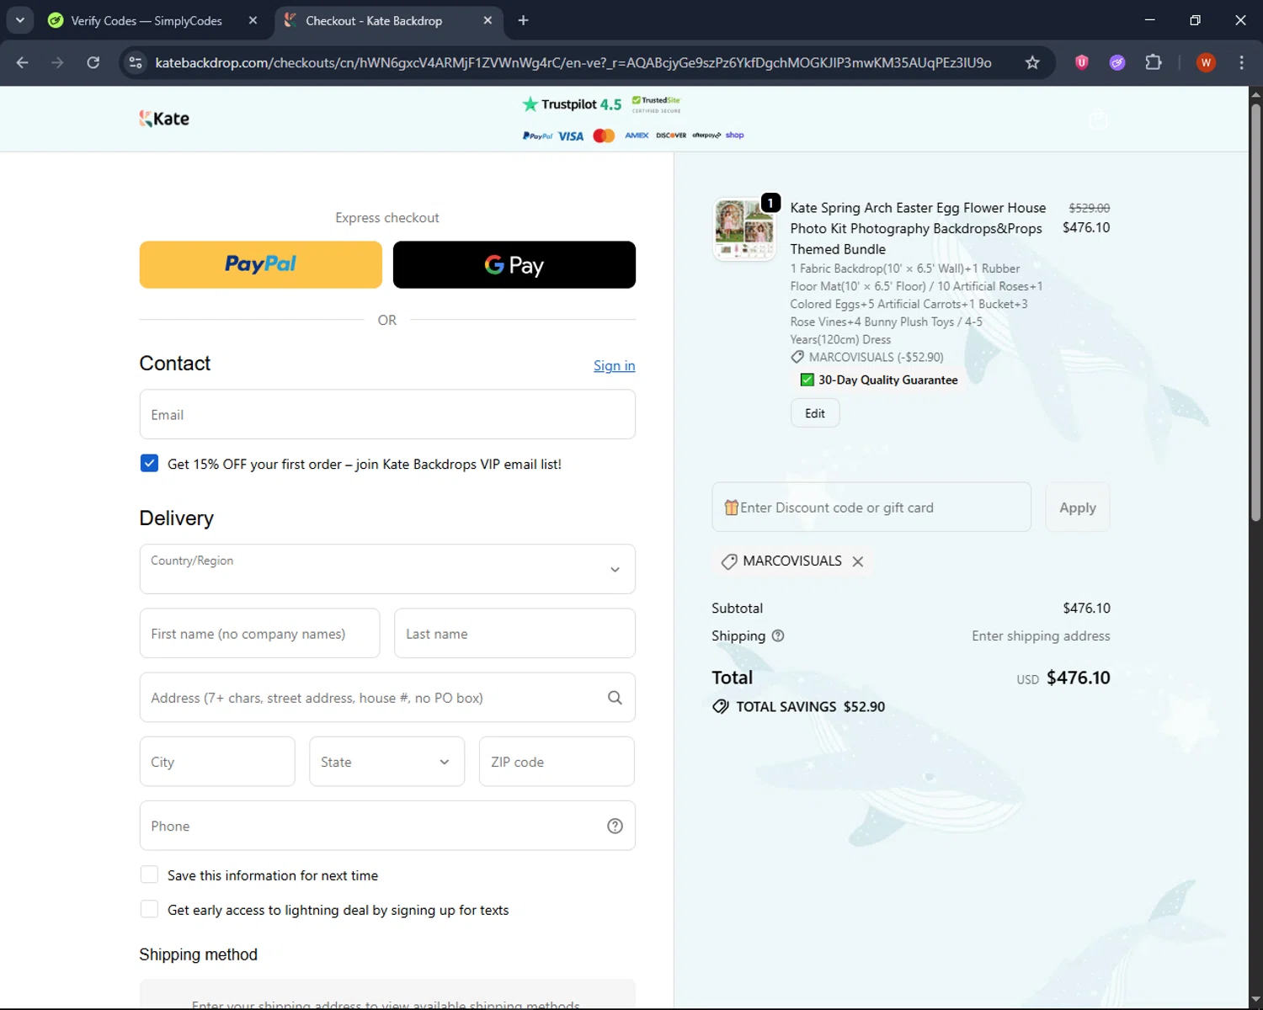Screen dimensions: 1263x1010
Task: Open the W profile avatar menu
Action: [x=1206, y=62]
